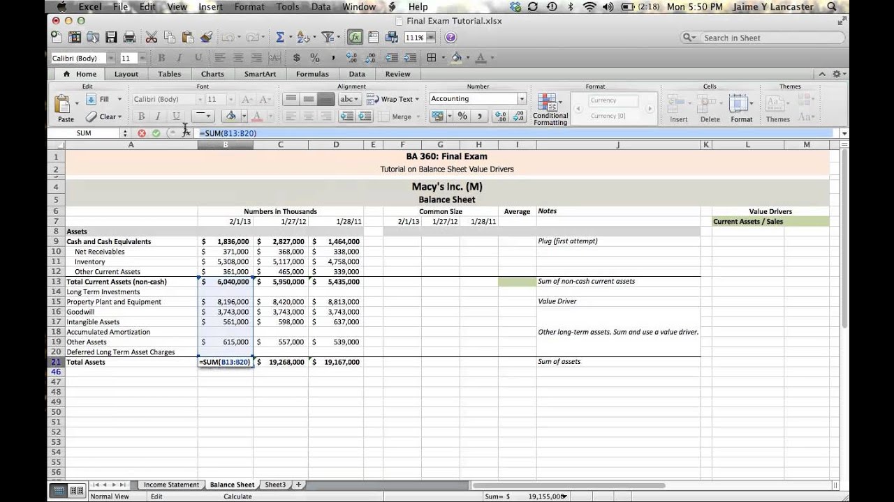Viewport: 894px width, 502px height.
Task: Click formatting toolbar font color A
Action: tap(481, 58)
